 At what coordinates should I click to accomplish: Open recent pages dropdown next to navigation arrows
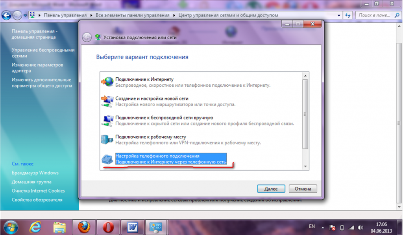tap(25, 15)
